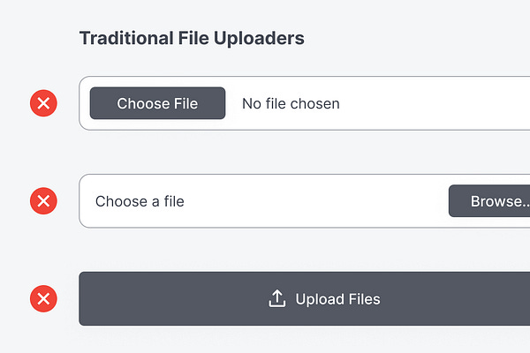Click the red X icon beside Choose File
This screenshot has width=530, height=353.
click(x=43, y=103)
